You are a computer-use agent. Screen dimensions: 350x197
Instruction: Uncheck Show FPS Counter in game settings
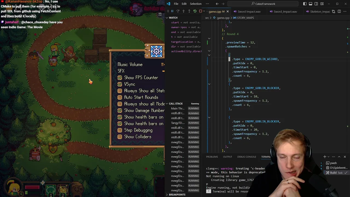120,78
